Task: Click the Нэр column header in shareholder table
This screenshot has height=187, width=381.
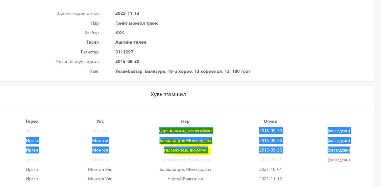Action: tap(185, 121)
